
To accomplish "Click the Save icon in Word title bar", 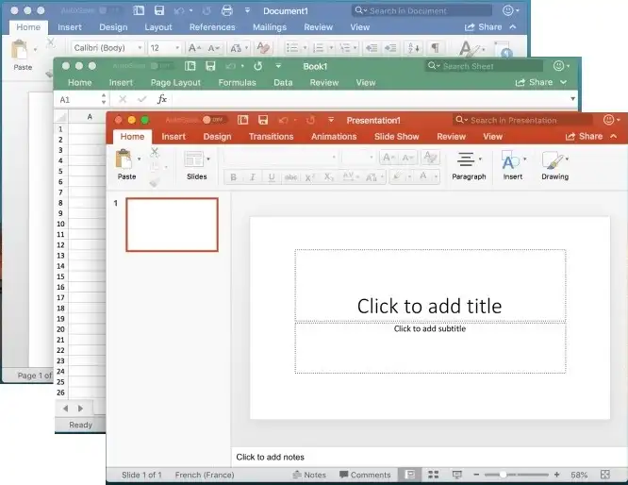I will point(159,10).
